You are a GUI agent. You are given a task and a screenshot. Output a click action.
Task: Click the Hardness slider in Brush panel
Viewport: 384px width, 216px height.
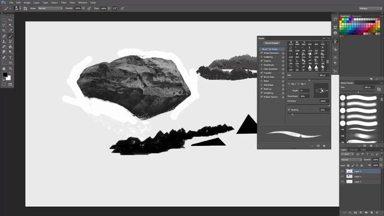click(x=308, y=106)
